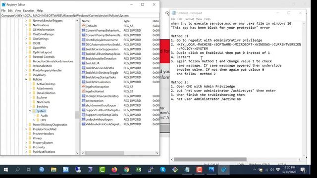Image resolution: width=317 pixels, height=178 pixels.
Task: Expand the UIPI tree node
Action: coord(34,120)
